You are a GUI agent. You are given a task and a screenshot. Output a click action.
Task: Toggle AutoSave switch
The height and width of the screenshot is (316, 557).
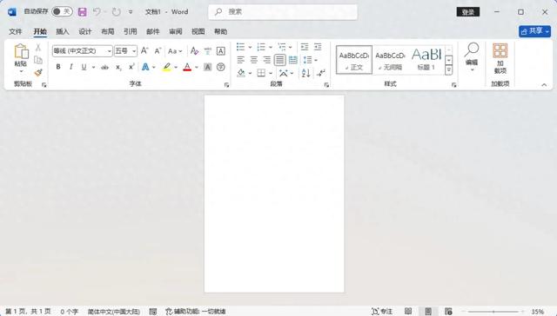pos(62,11)
